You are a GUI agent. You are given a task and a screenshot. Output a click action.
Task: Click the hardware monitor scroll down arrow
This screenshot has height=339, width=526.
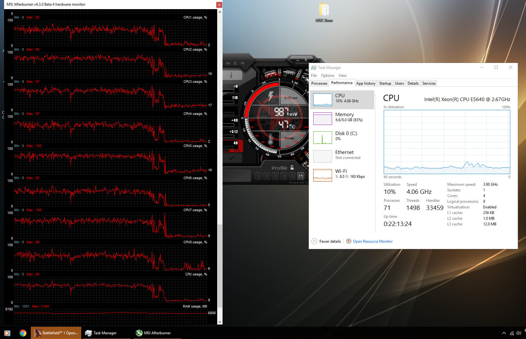[220, 322]
